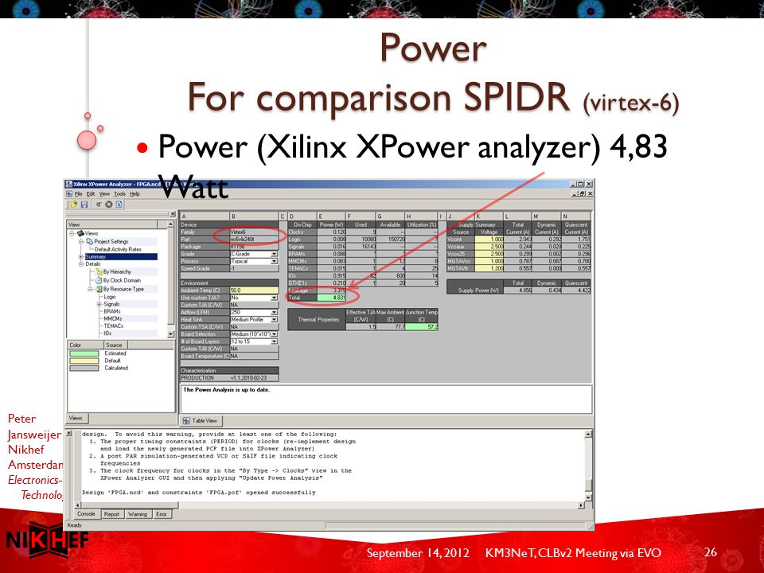Open the Board Selection dropdown
Screen dimensions: 764x573
point(275,334)
